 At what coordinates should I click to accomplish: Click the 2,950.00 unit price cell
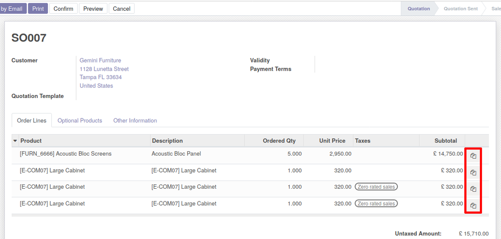coord(341,154)
